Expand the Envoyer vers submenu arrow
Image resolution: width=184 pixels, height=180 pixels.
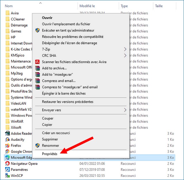(125, 110)
